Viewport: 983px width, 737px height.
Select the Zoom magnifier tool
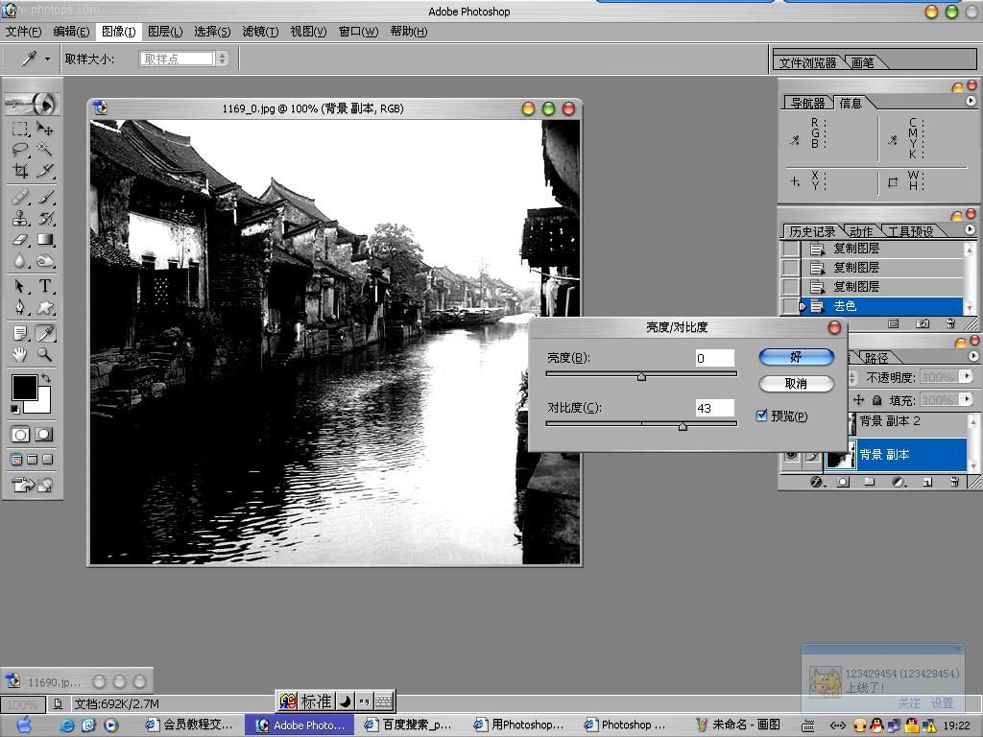(x=44, y=354)
